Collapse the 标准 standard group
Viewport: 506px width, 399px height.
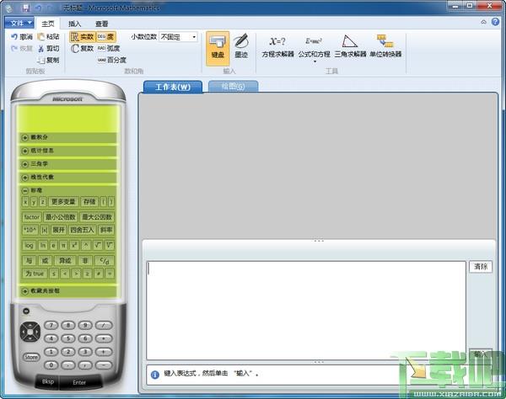pos(69,190)
